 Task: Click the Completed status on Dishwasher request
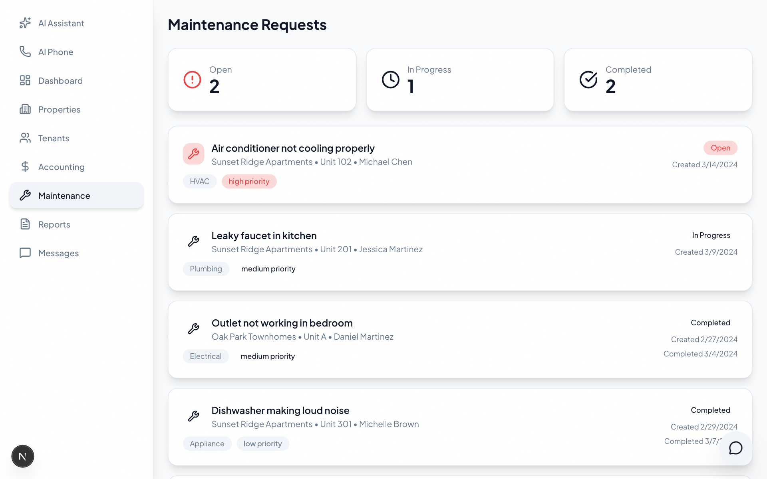[710, 410]
